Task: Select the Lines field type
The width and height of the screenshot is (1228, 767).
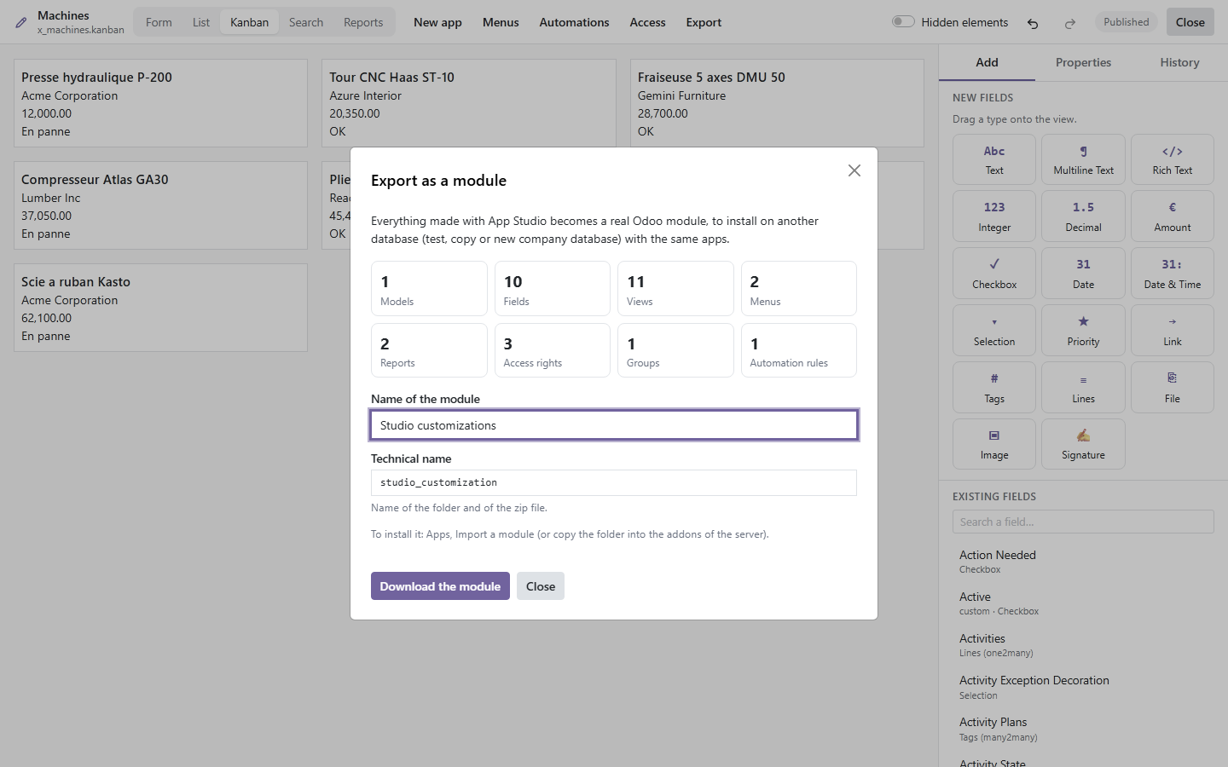Action: (x=1083, y=388)
